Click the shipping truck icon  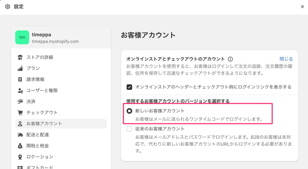click(x=20, y=135)
